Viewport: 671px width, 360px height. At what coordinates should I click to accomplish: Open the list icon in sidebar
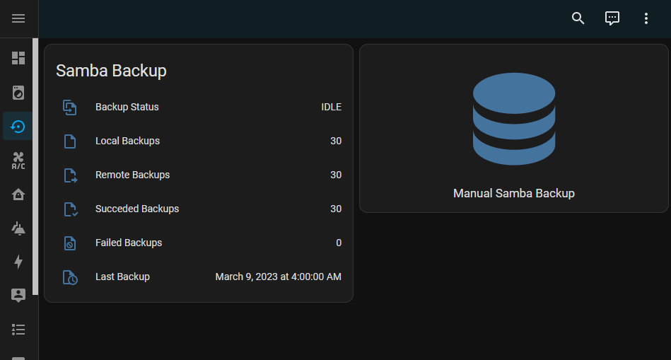[18, 330]
